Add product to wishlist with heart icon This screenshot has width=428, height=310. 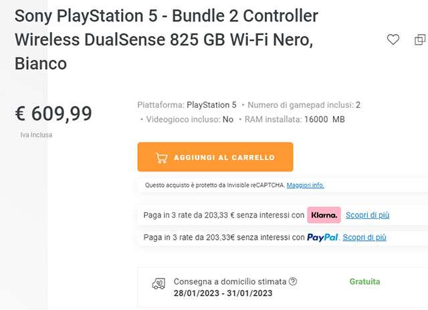click(393, 40)
